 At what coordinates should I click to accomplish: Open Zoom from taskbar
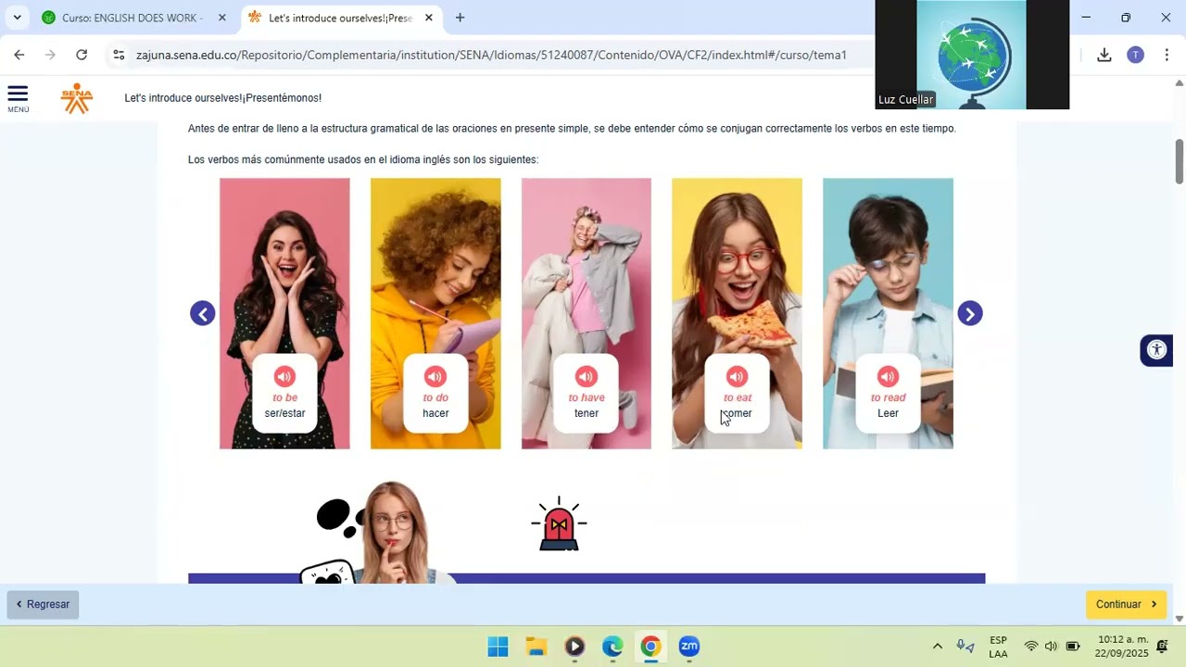(x=688, y=647)
